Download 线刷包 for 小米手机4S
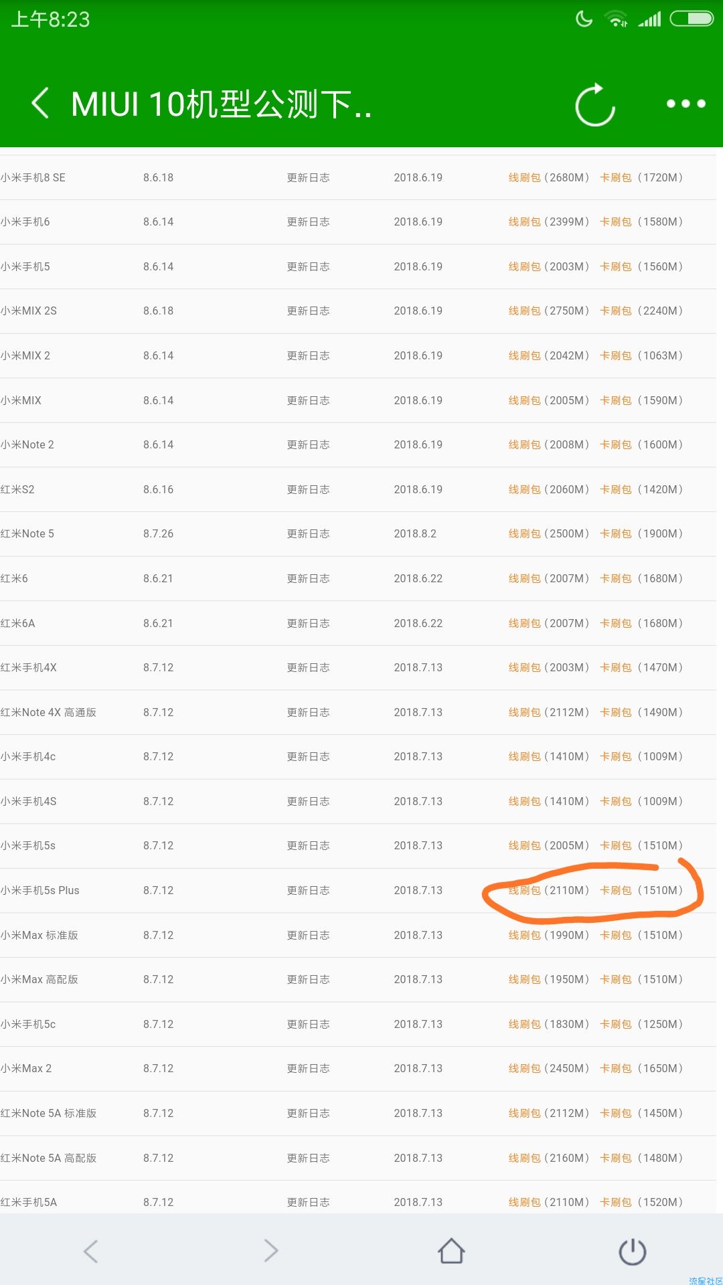723x1285 pixels. 525,801
